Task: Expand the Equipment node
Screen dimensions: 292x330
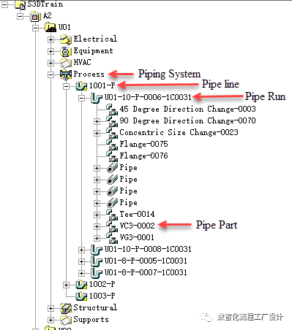Action: pos(50,51)
